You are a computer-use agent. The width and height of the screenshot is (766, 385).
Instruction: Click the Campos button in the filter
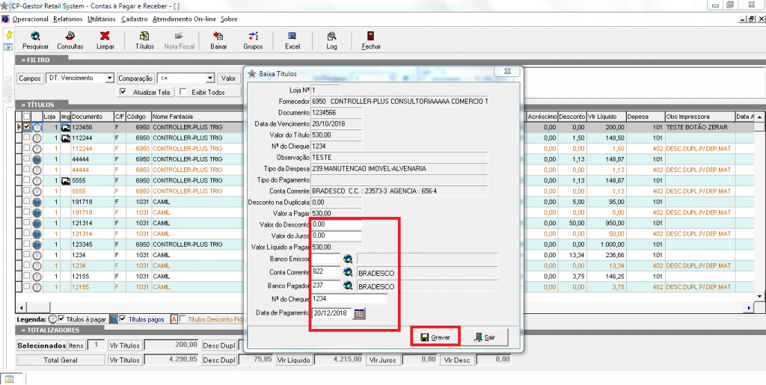point(30,78)
